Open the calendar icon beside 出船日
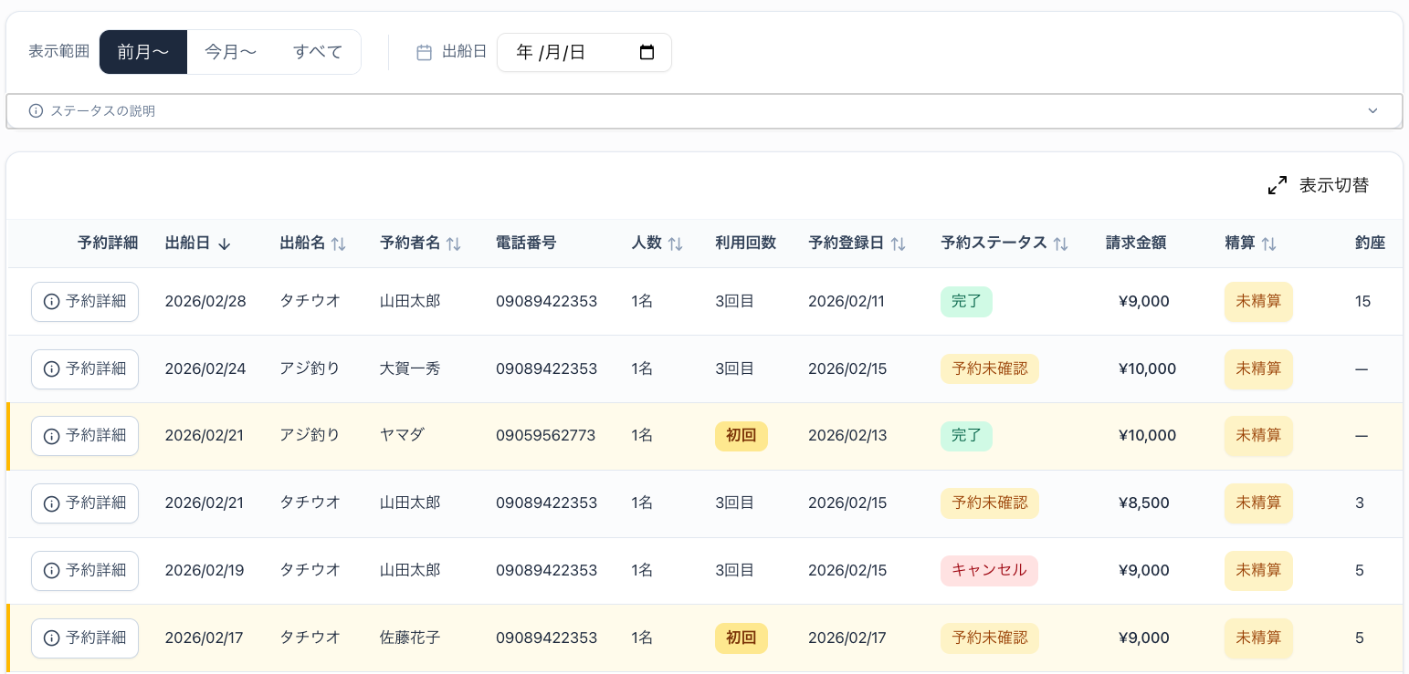The image size is (1409, 674). [424, 52]
